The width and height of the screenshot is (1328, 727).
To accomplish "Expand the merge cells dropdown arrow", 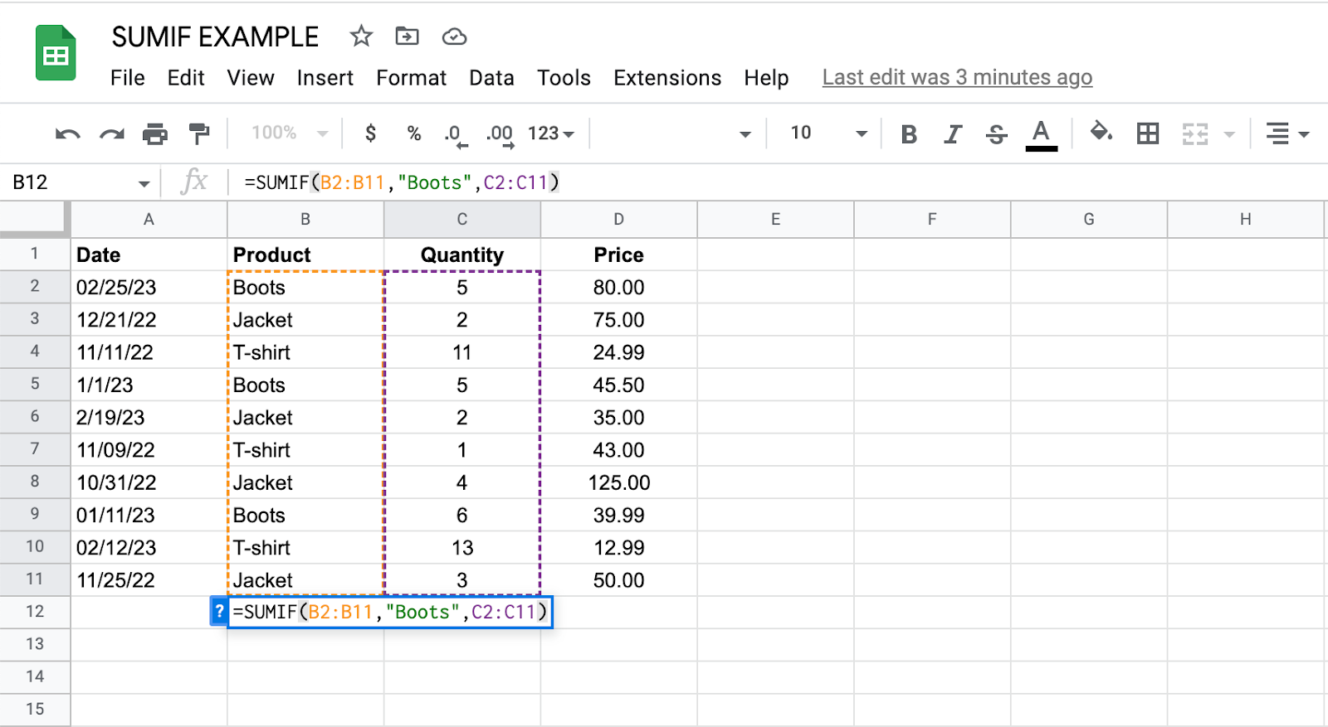I will click(x=1229, y=134).
